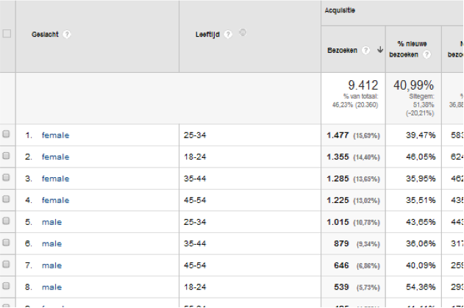Check the box for row 1 female

pos(7,135)
